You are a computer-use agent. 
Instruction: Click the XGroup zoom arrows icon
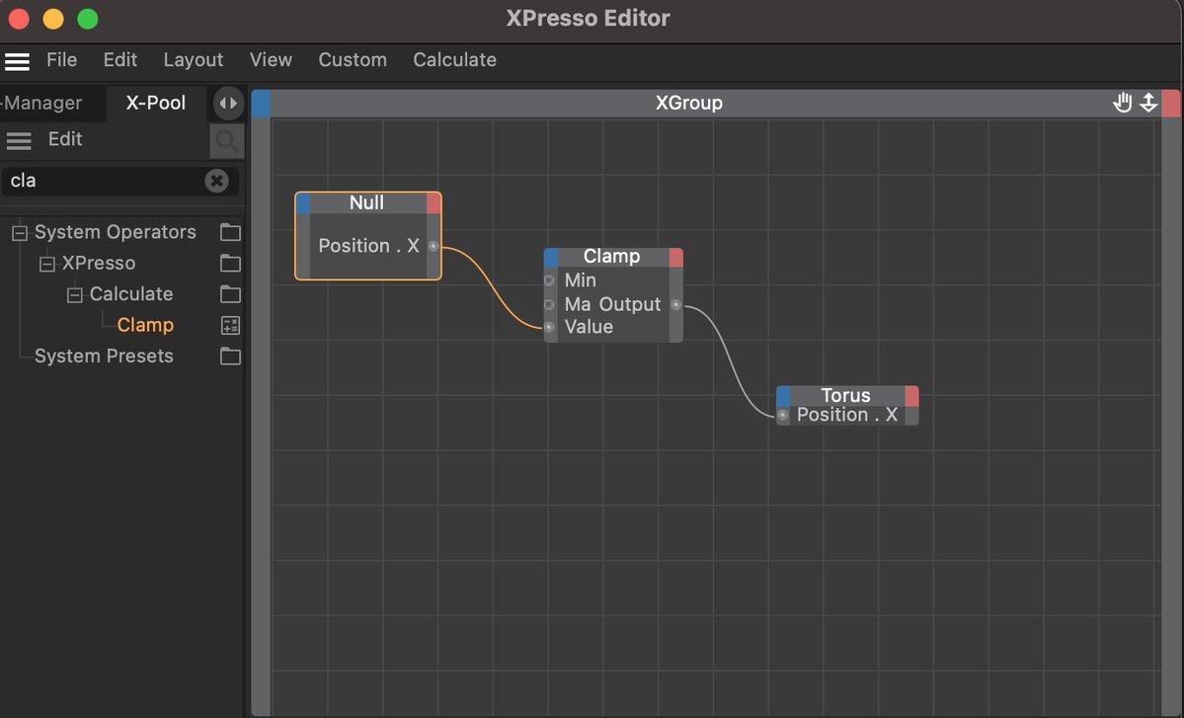pos(1148,103)
